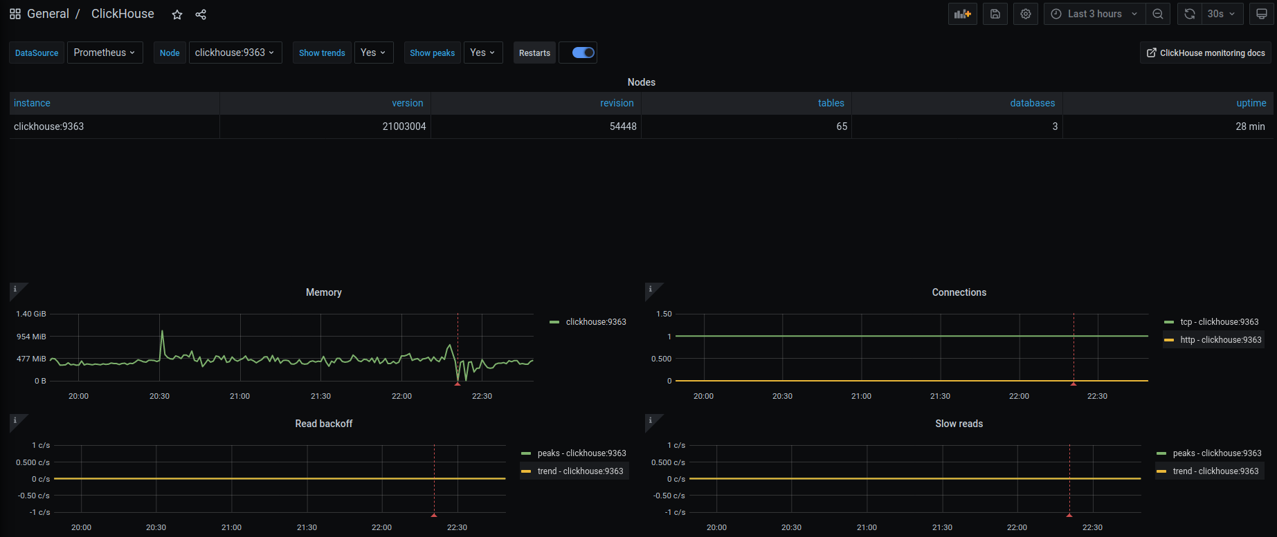The height and width of the screenshot is (537, 1277).
Task: Share the dashboard via share icon
Action: point(201,15)
